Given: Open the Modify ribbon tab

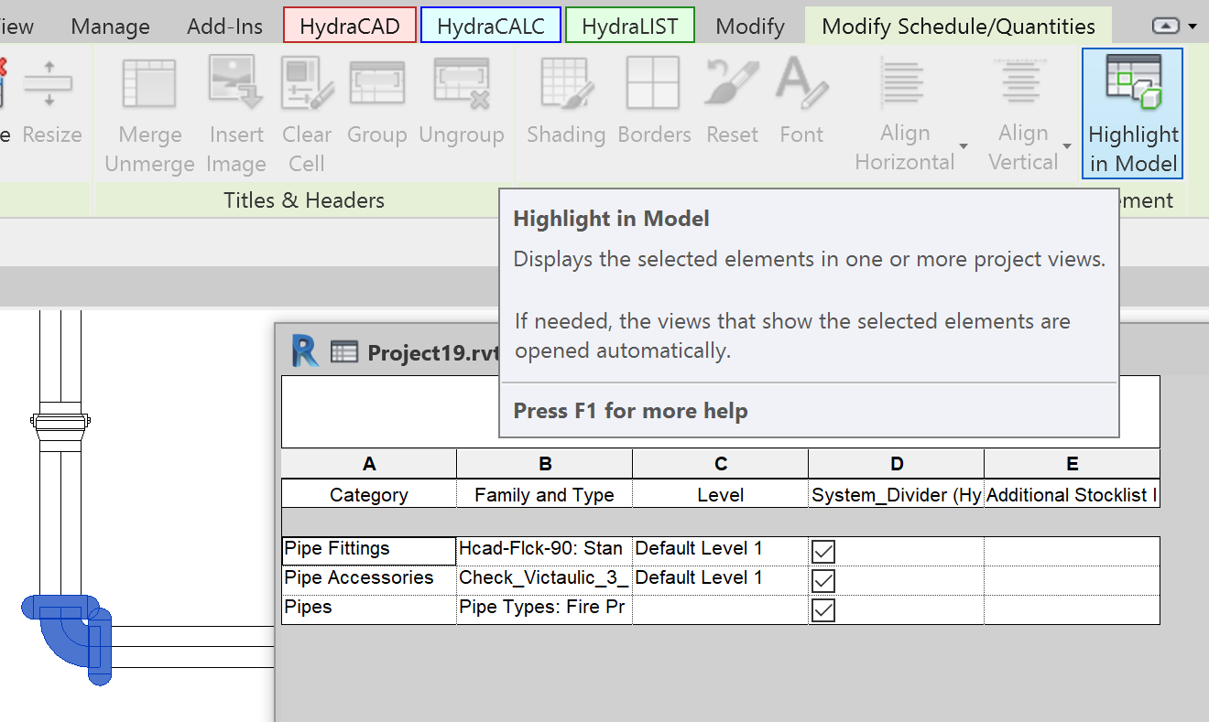Looking at the screenshot, I should click(x=750, y=27).
